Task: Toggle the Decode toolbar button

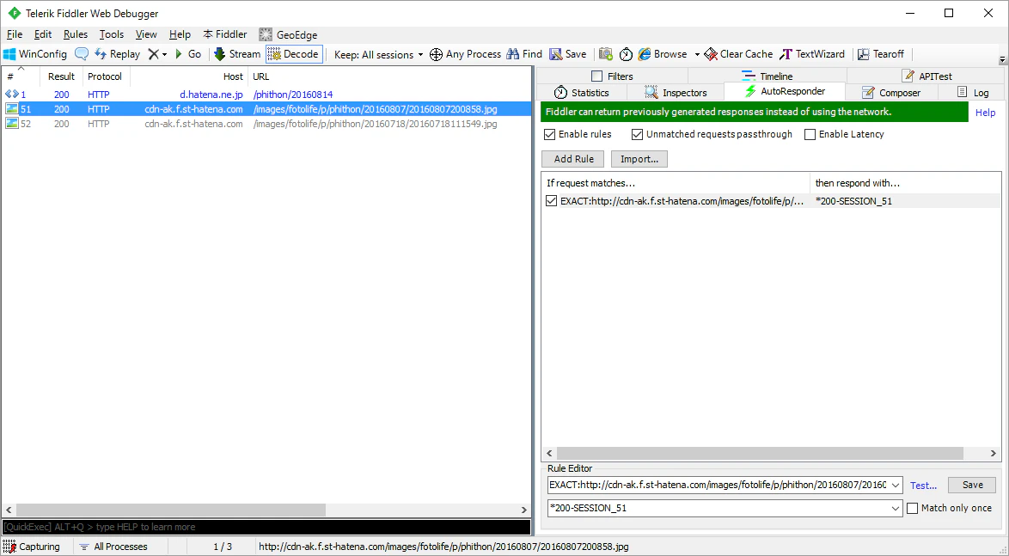Action: (x=294, y=54)
